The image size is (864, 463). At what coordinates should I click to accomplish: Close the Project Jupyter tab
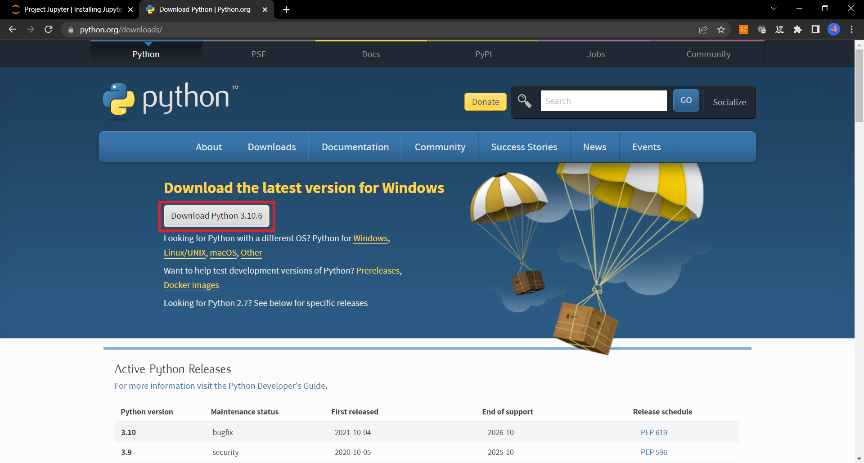click(130, 9)
